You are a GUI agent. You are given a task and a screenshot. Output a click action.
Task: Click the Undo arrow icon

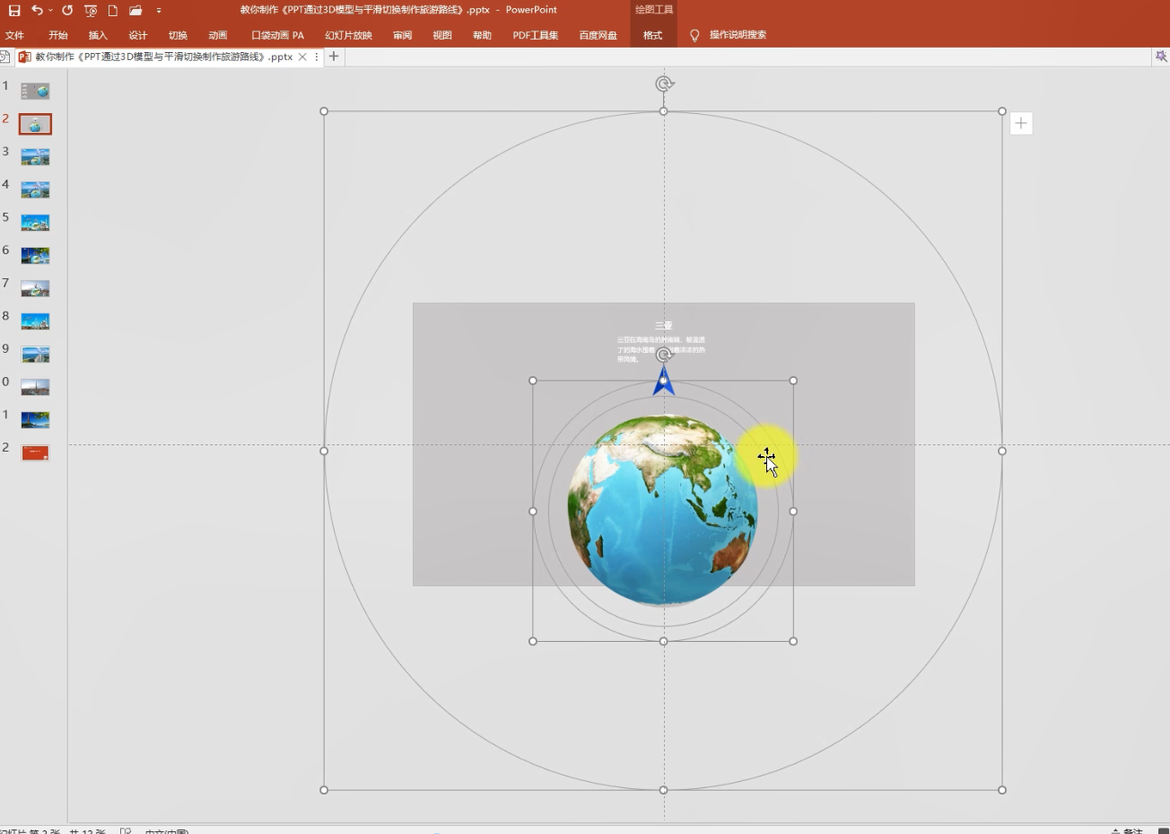[x=36, y=11]
